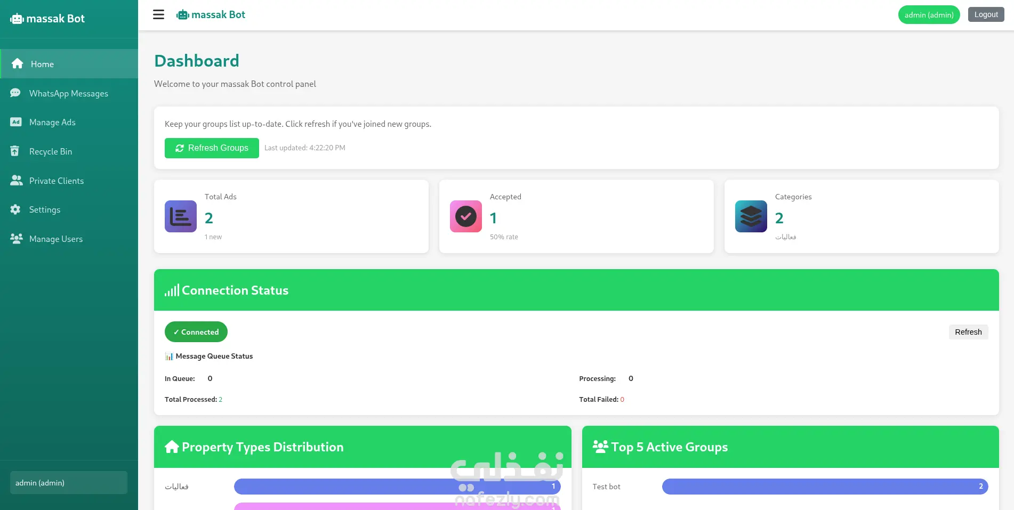Screen dimensions: 1014x510
Task: Click the massak Bot brand in sidebar
Action: pos(55,19)
